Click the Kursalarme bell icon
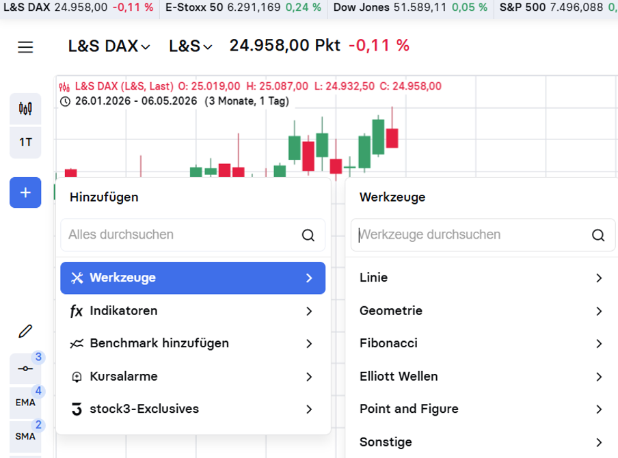Screen dimensions: 618x458 [x=77, y=377]
